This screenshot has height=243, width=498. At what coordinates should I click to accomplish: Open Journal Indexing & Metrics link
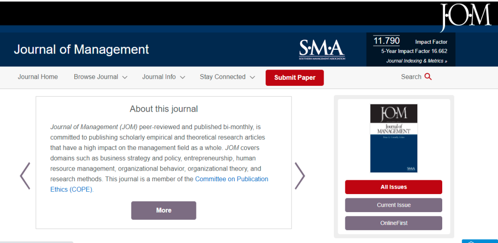tap(416, 61)
